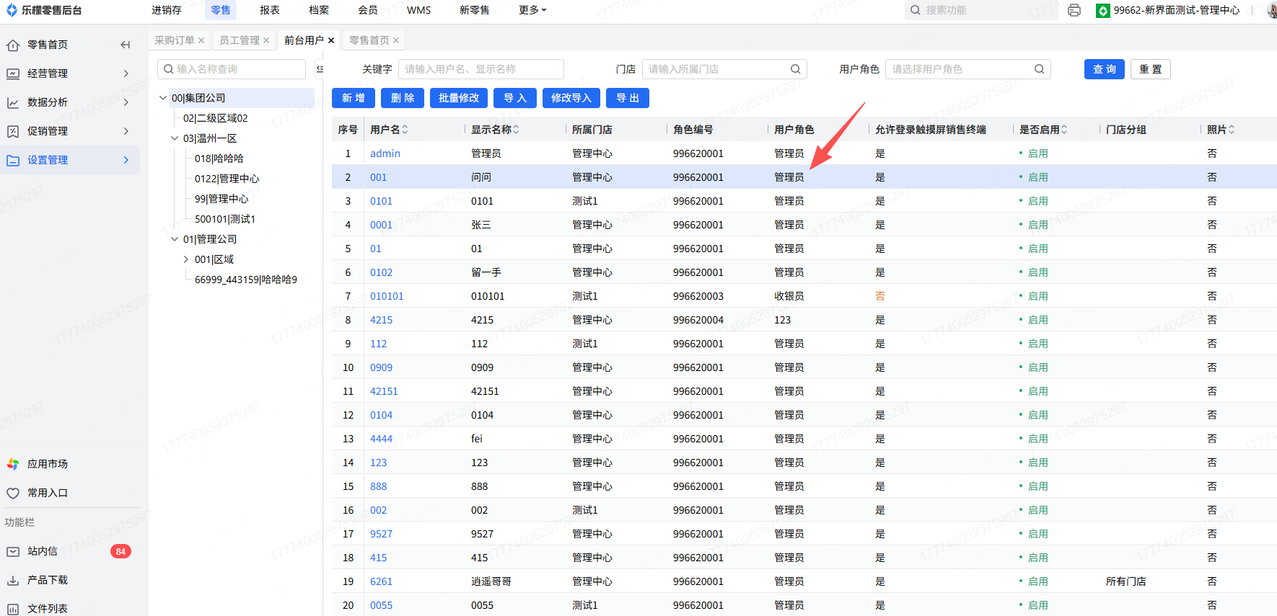Click the 查询 button
Screen dimensions: 1277x616
pyautogui.click(x=1104, y=69)
